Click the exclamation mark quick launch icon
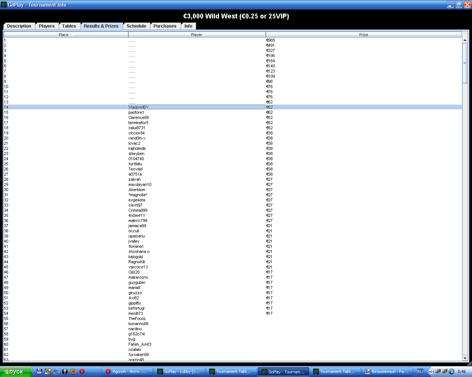472x377 pixels. coord(65,371)
